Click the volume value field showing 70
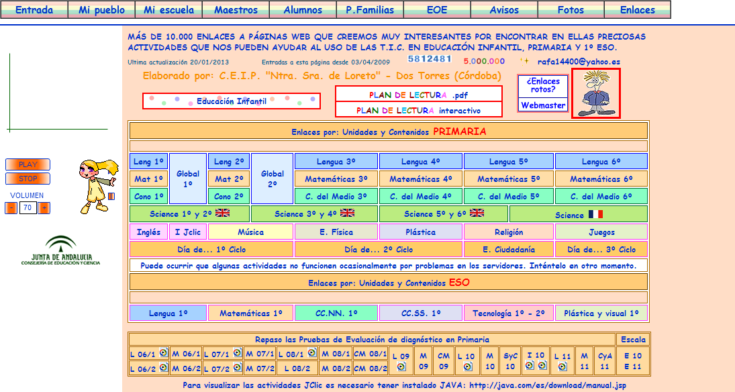Viewport: 735px width, 392px height. pyautogui.click(x=28, y=208)
